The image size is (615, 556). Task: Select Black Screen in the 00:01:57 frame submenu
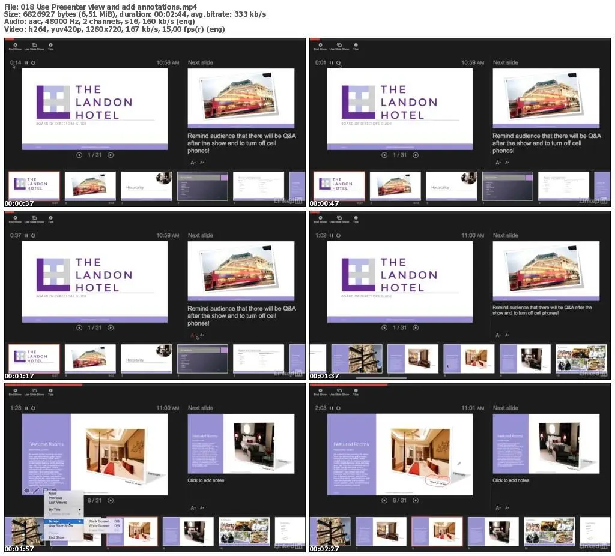click(x=104, y=522)
